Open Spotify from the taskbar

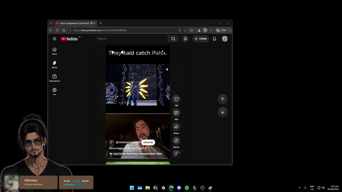click(187, 188)
